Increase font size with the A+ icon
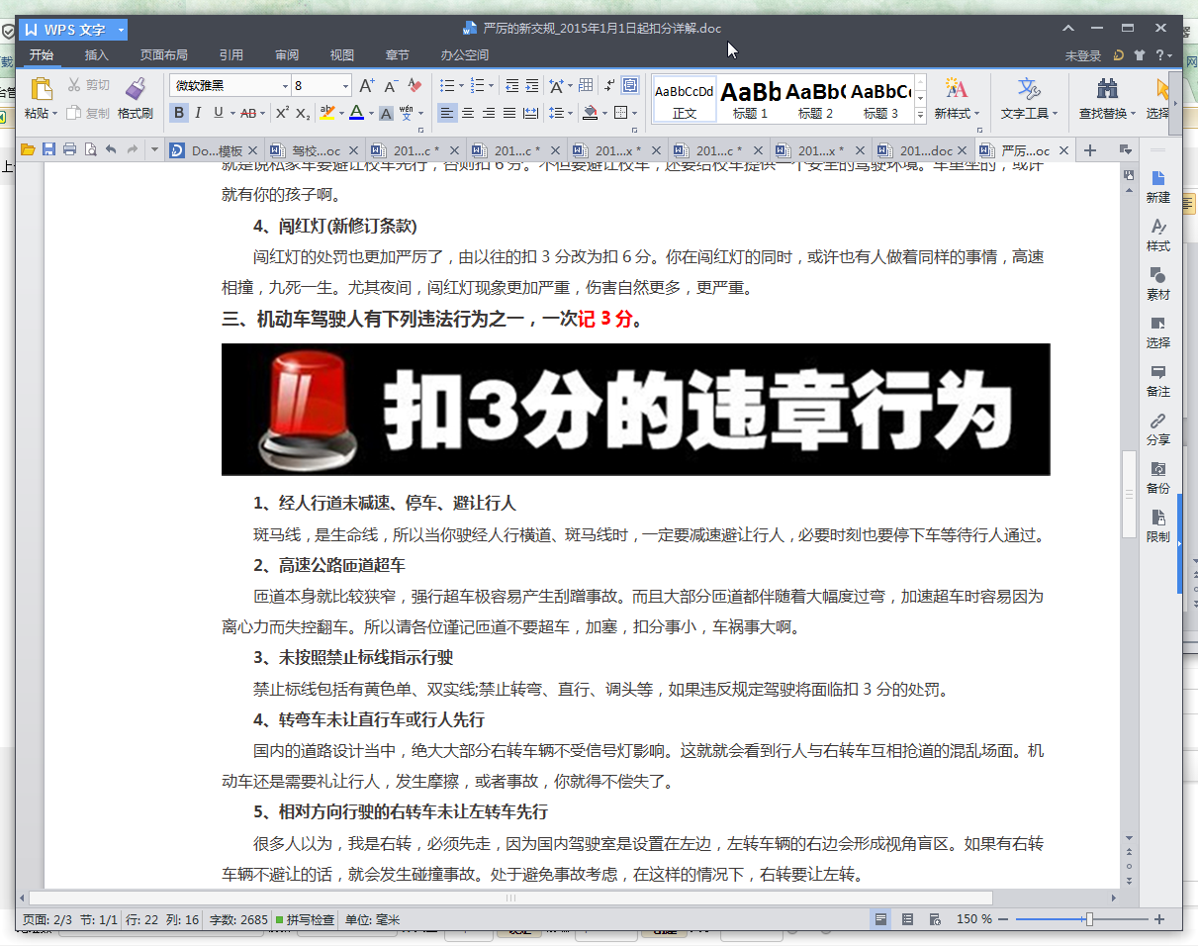1198x946 pixels. 366,86
